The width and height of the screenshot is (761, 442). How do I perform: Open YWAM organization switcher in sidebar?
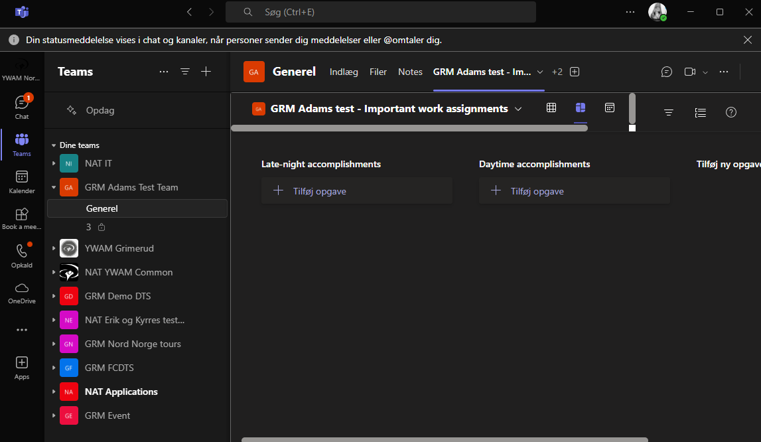coord(21,70)
